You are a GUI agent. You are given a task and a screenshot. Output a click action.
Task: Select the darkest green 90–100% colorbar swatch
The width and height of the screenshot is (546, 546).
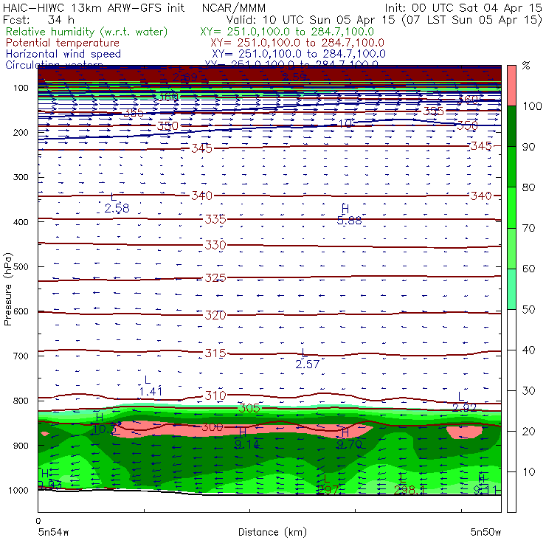pos(511,126)
